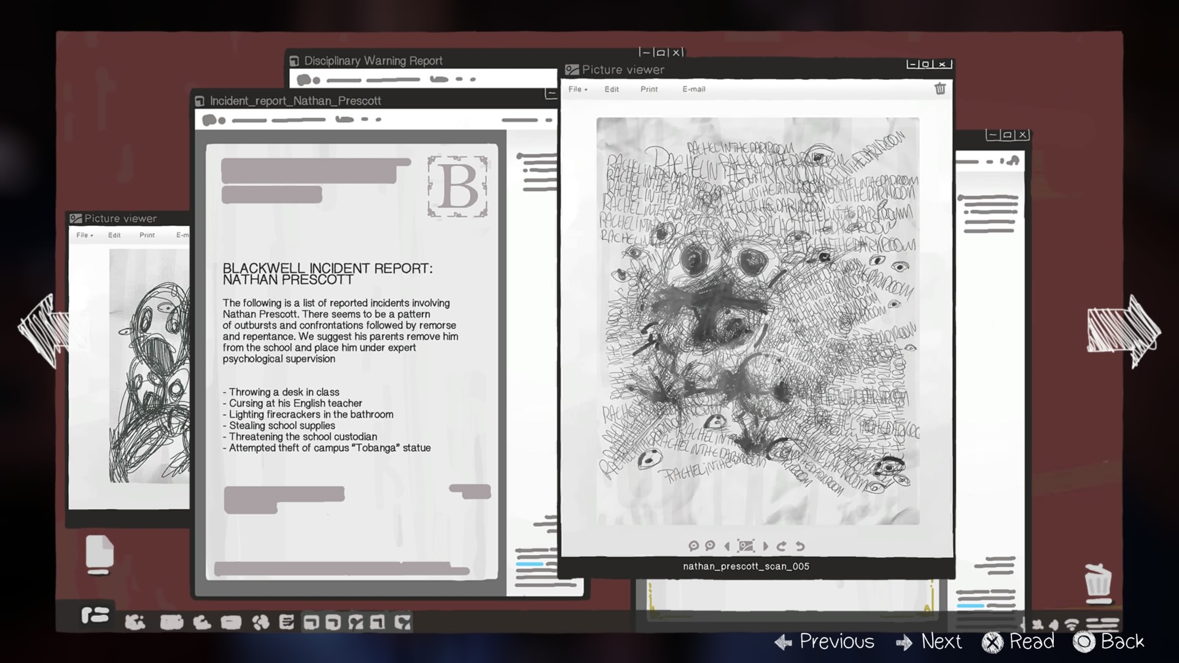Screen dimensions: 1179x663
Task: Rotate the scan clockwise
Action: pos(782,546)
